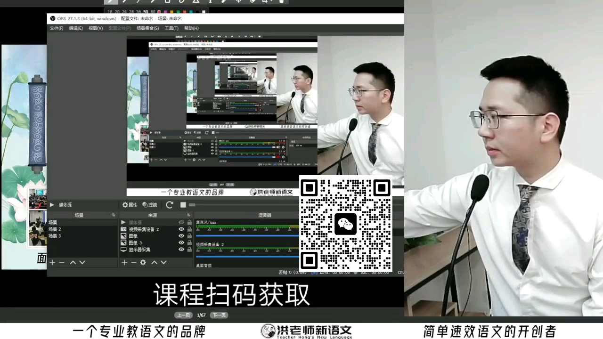The width and height of the screenshot is (603, 339).
Task: Open the 帮助(H) menu
Action: 191,28
